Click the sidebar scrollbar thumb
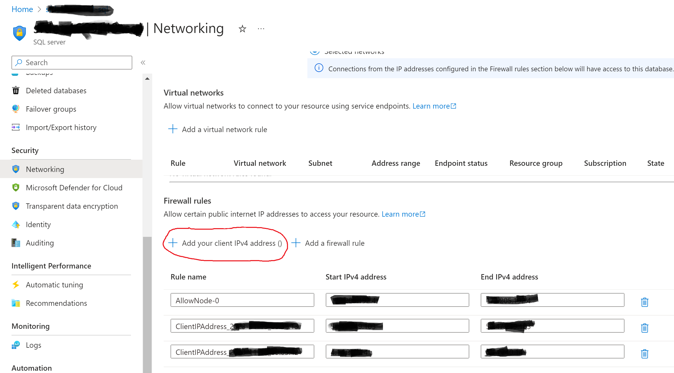674x373 pixels. click(x=147, y=305)
